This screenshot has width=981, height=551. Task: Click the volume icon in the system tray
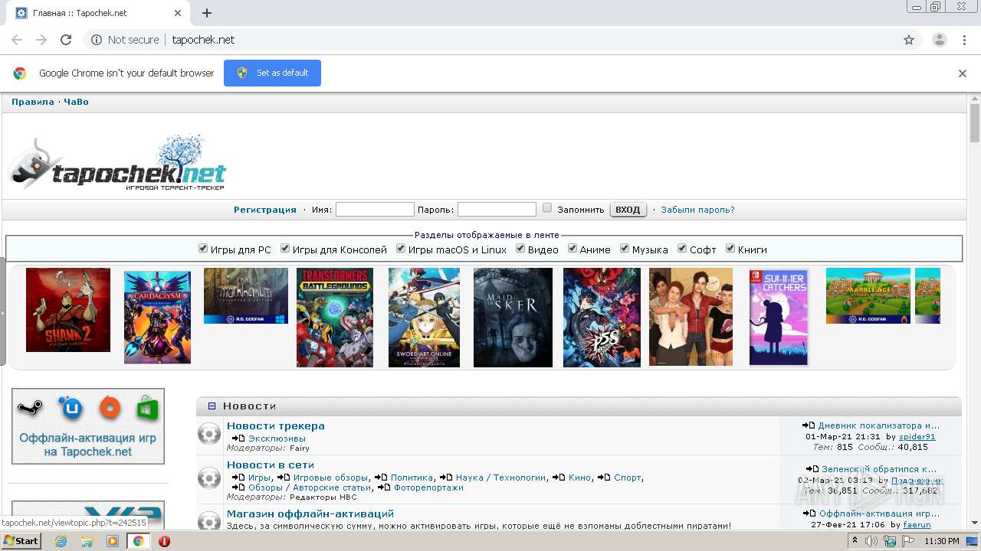871,541
